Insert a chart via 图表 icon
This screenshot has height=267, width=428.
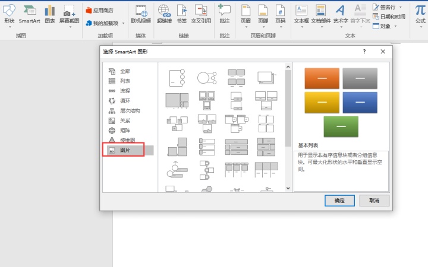[50, 15]
